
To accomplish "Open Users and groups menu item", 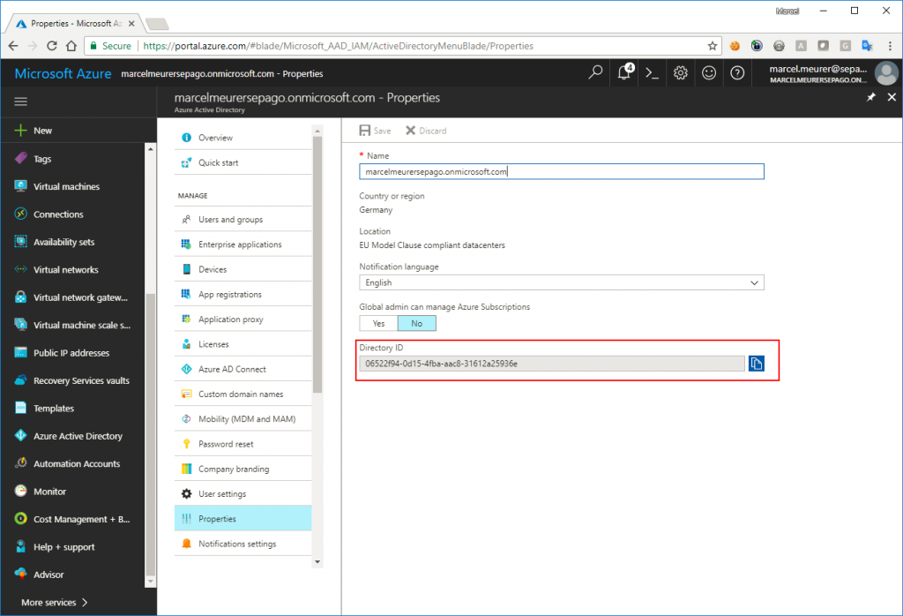I will tap(230, 220).
